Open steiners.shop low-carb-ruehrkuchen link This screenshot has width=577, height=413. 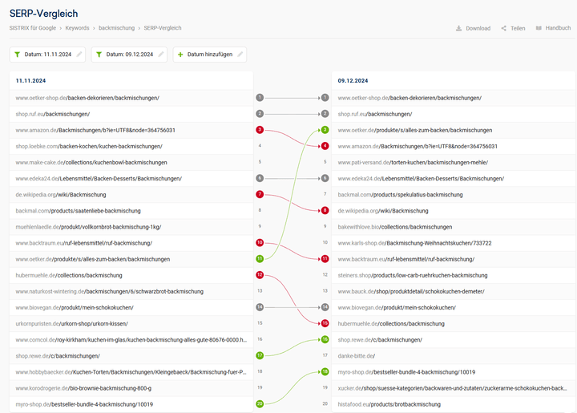click(x=413, y=275)
